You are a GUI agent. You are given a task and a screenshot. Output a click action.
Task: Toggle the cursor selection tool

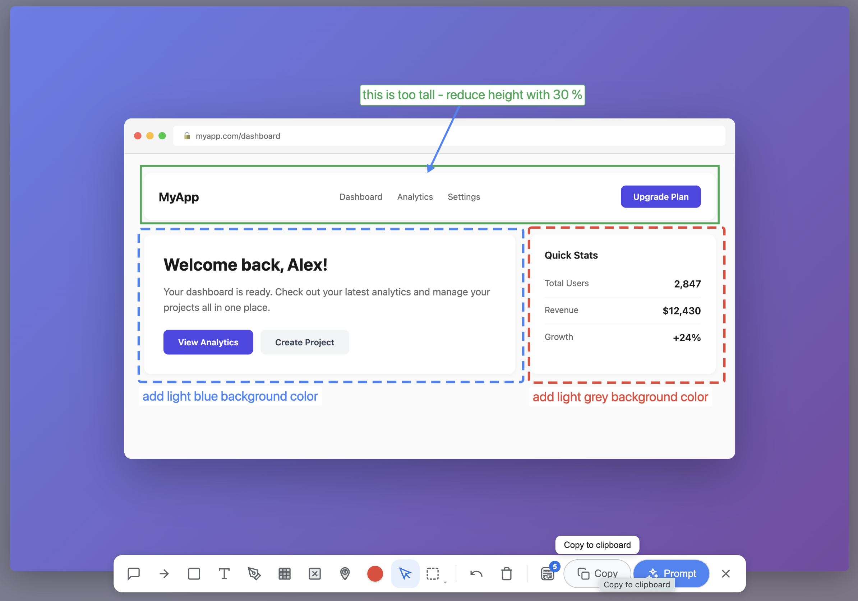tap(405, 574)
